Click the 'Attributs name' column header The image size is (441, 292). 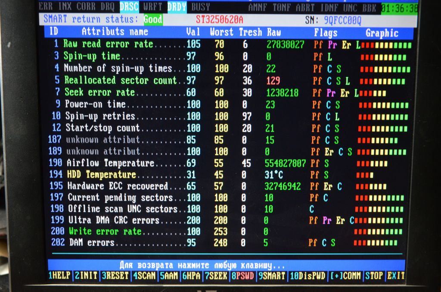pyautogui.click(x=115, y=31)
